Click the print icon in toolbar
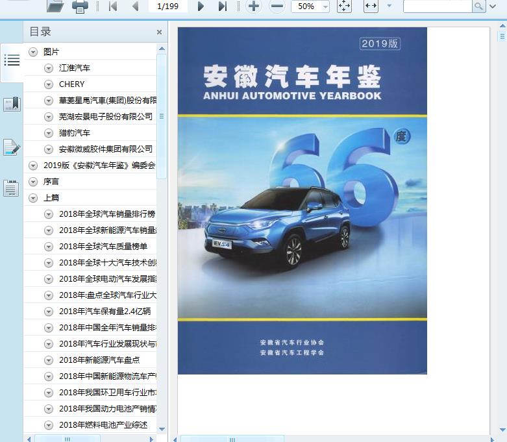The height and width of the screenshot is (442, 507). [x=80, y=6]
